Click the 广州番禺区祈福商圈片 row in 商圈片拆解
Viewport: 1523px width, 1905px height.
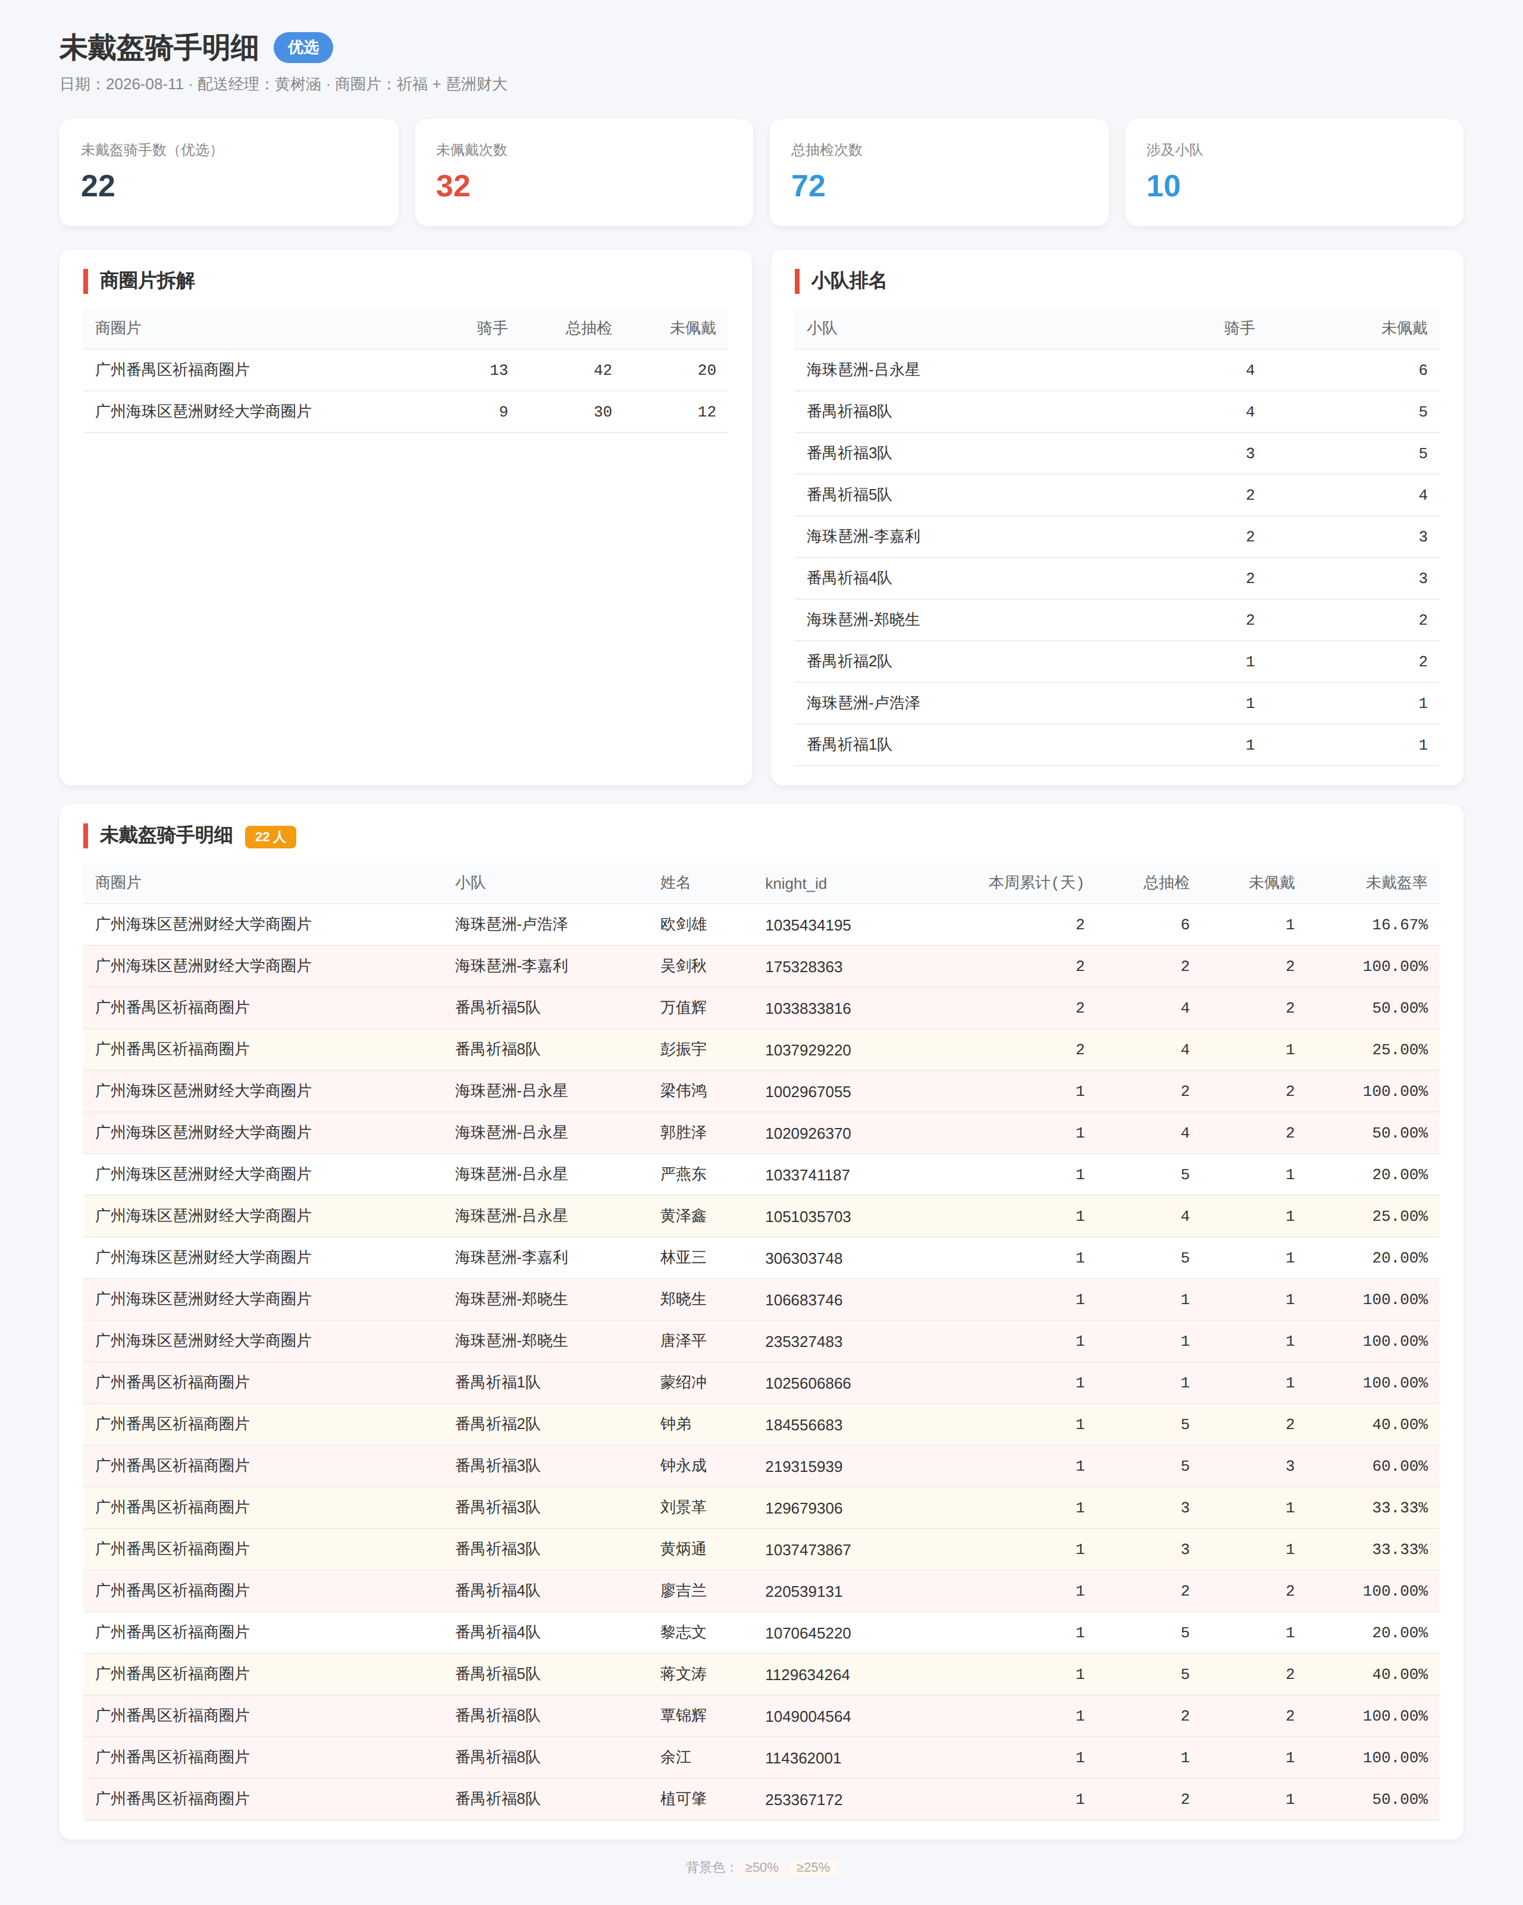[x=406, y=370]
